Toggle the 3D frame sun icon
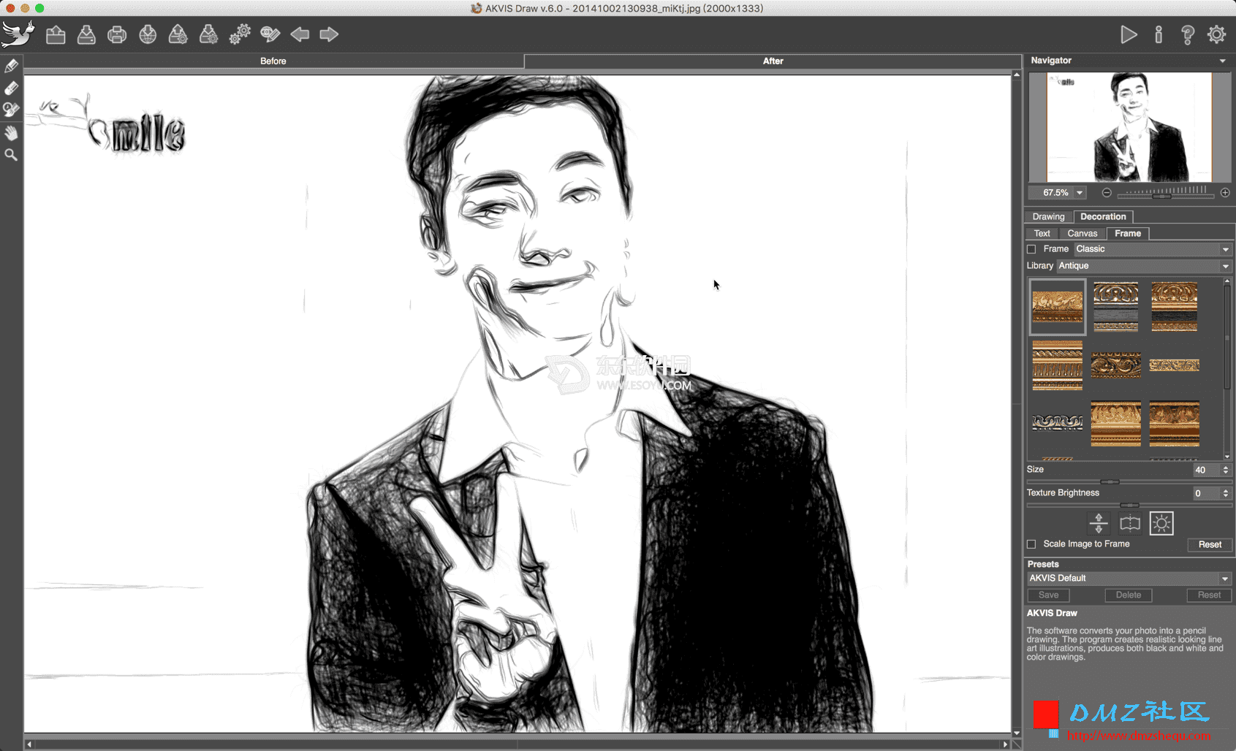The width and height of the screenshot is (1236, 751). coord(1161,523)
